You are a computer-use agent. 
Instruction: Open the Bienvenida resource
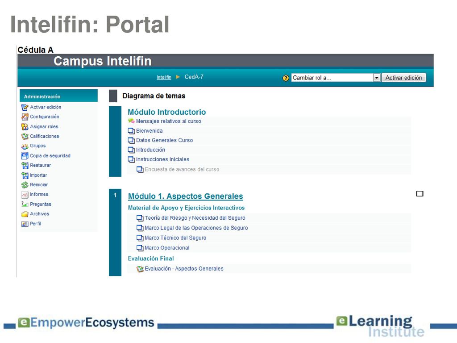tap(149, 131)
